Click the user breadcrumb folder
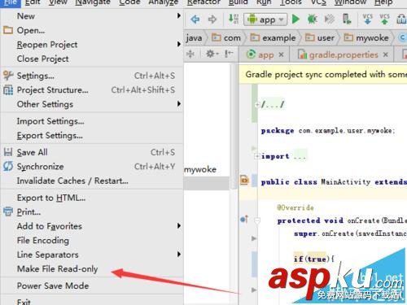 tap(320, 37)
